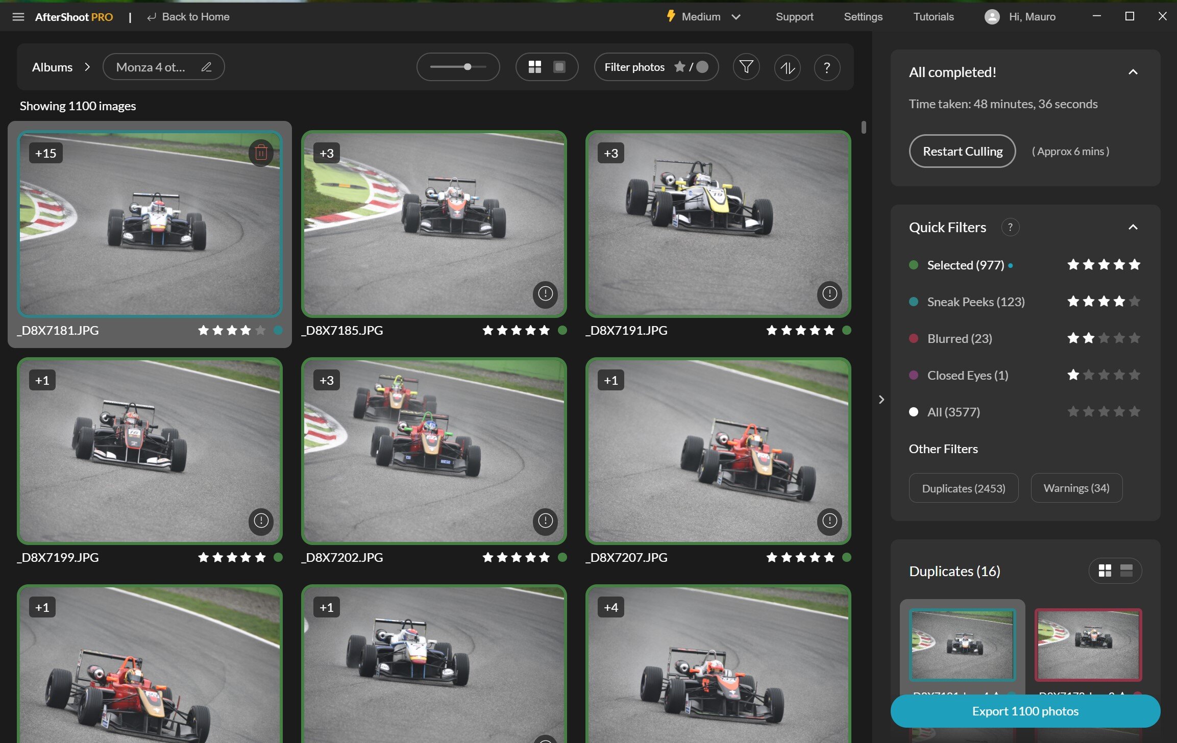1177x743 pixels.
Task: Switch to grid view layout
Action: coord(534,67)
